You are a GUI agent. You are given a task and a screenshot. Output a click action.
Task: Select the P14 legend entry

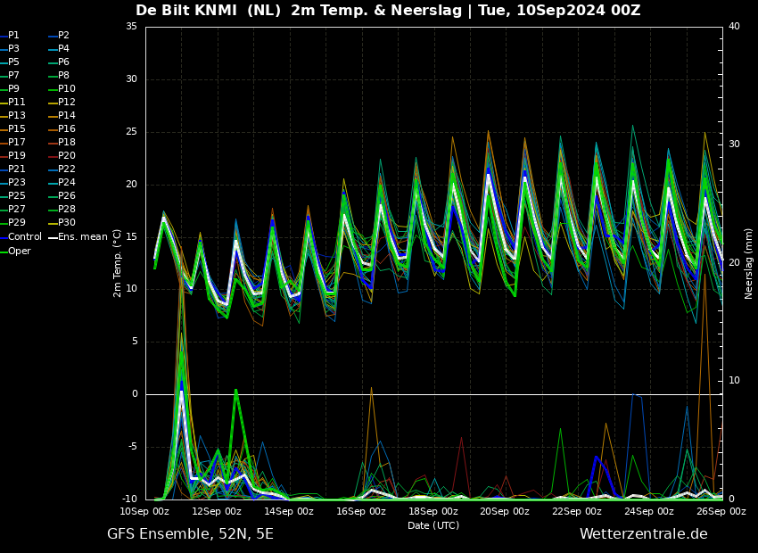pos(66,116)
